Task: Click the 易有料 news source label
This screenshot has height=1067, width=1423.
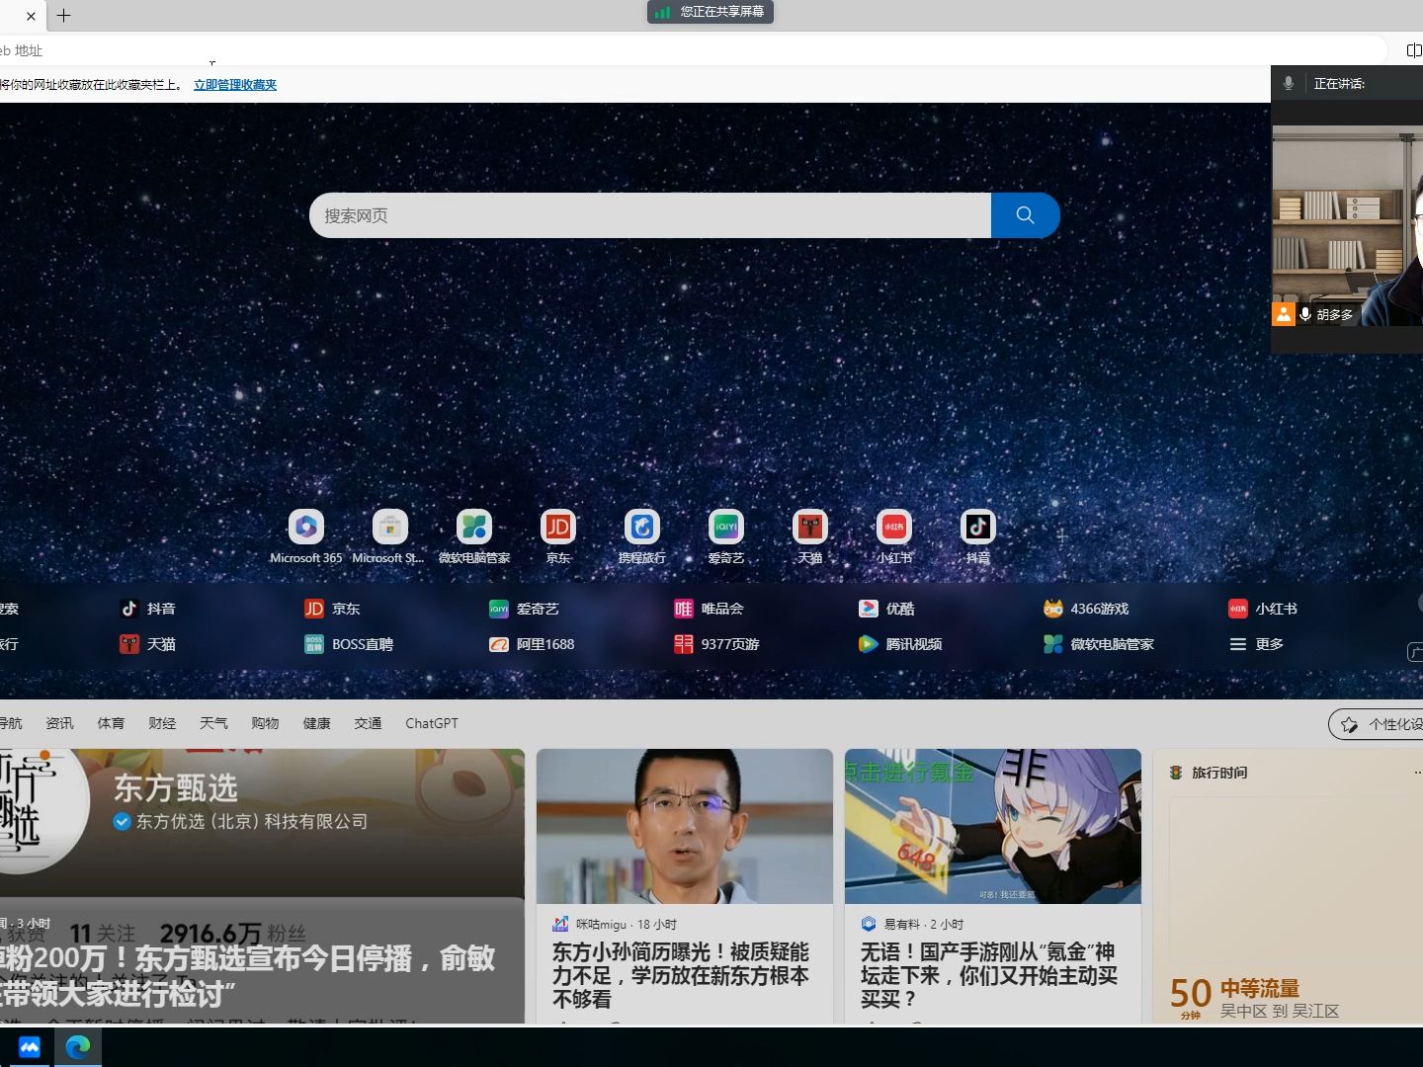Action: click(901, 925)
